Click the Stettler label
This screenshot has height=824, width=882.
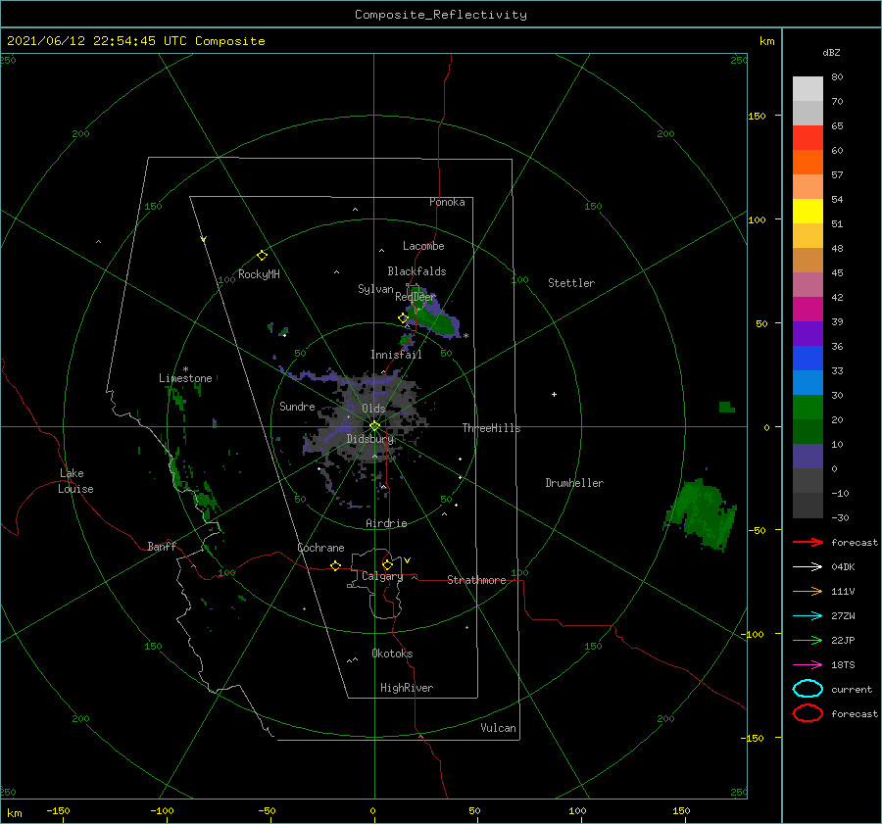571,283
